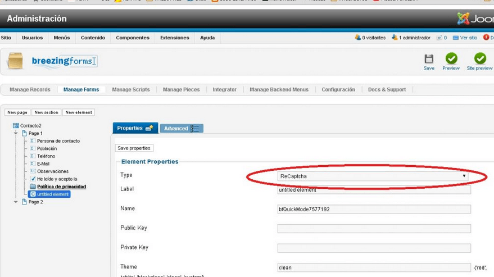Click inside the Public Key field
494x277 pixels.
pyautogui.click(x=374, y=229)
